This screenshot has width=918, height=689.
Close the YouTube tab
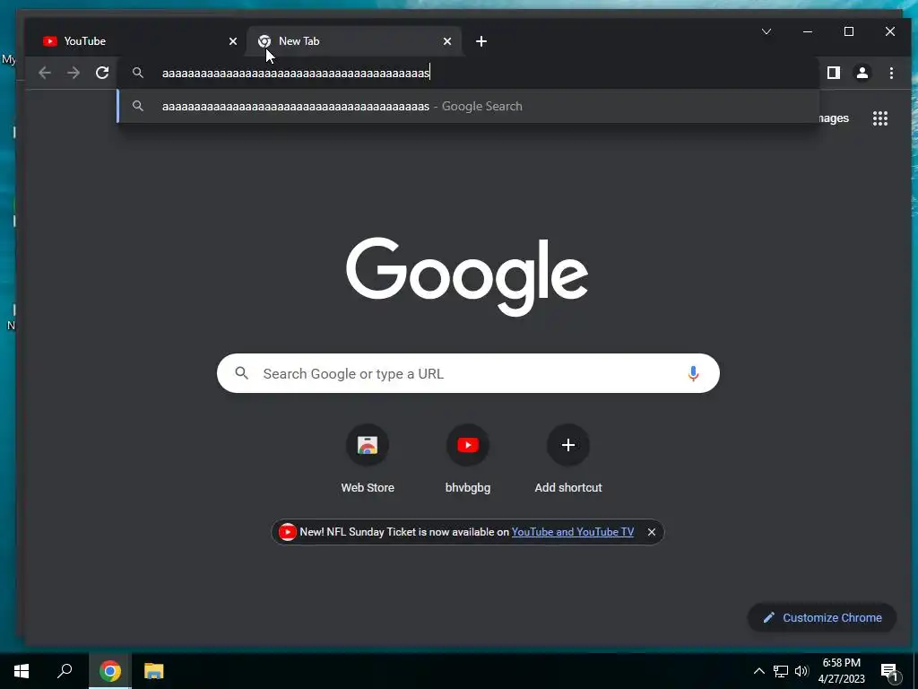tap(233, 41)
